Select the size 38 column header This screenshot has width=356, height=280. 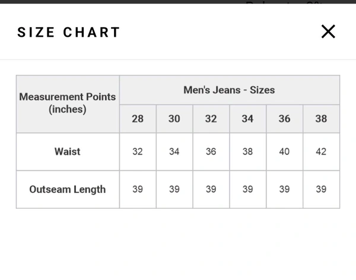[x=321, y=119]
